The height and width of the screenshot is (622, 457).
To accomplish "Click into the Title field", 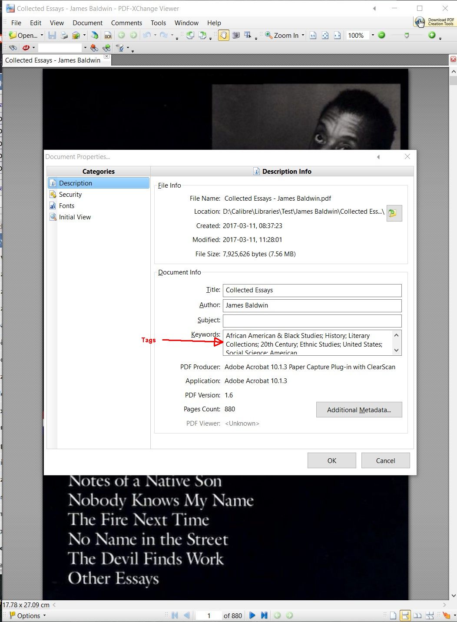I will [312, 290].
